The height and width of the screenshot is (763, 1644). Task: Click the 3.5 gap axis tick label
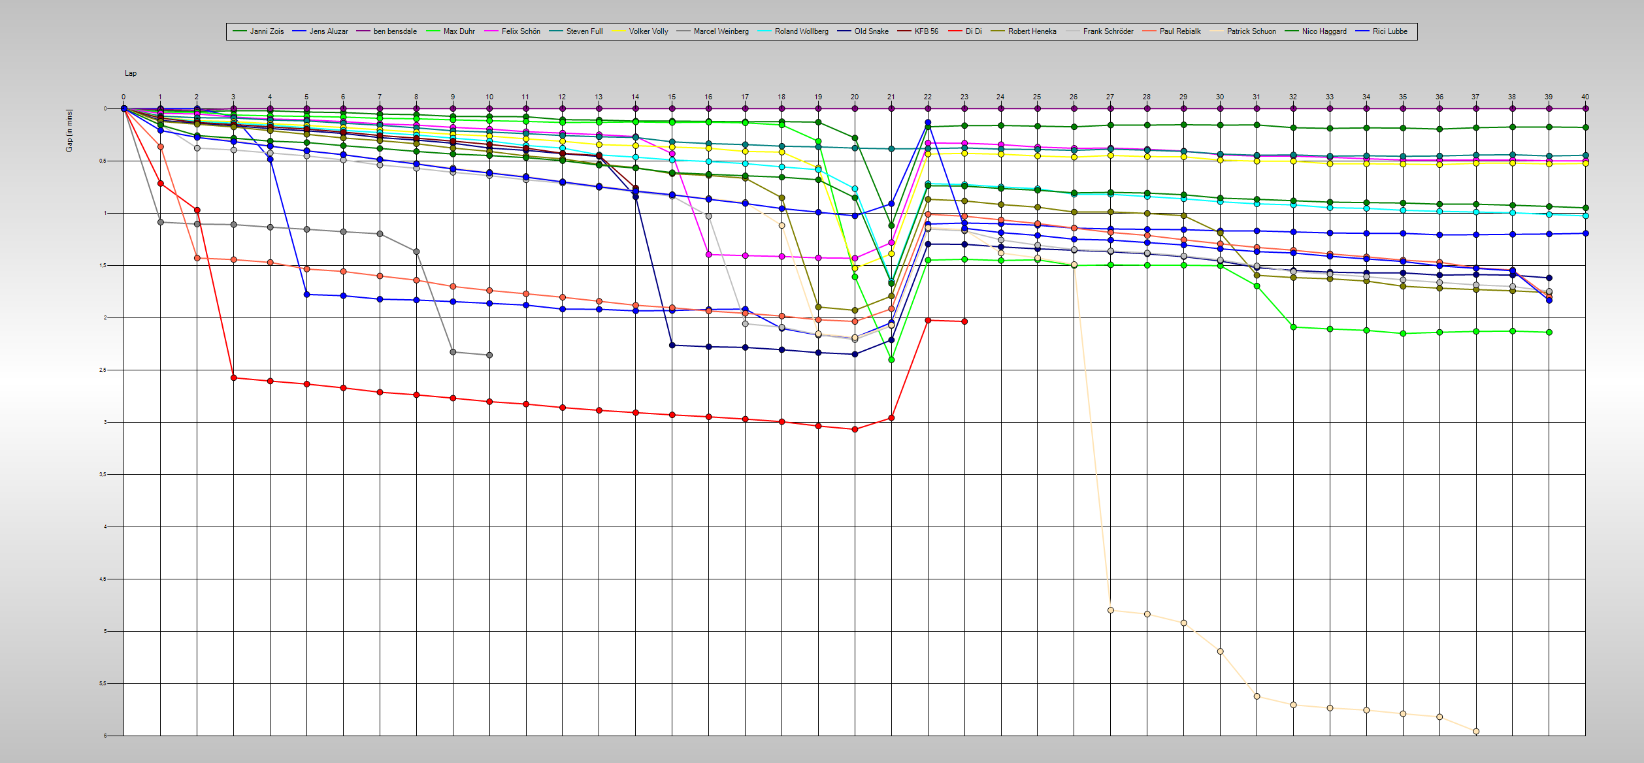(x=102, y=474)
